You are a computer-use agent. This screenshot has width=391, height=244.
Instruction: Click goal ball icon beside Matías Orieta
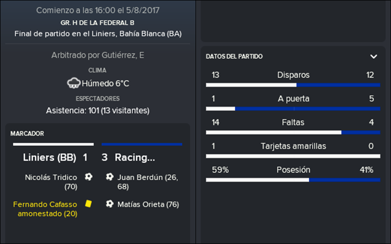click(109, 204)
